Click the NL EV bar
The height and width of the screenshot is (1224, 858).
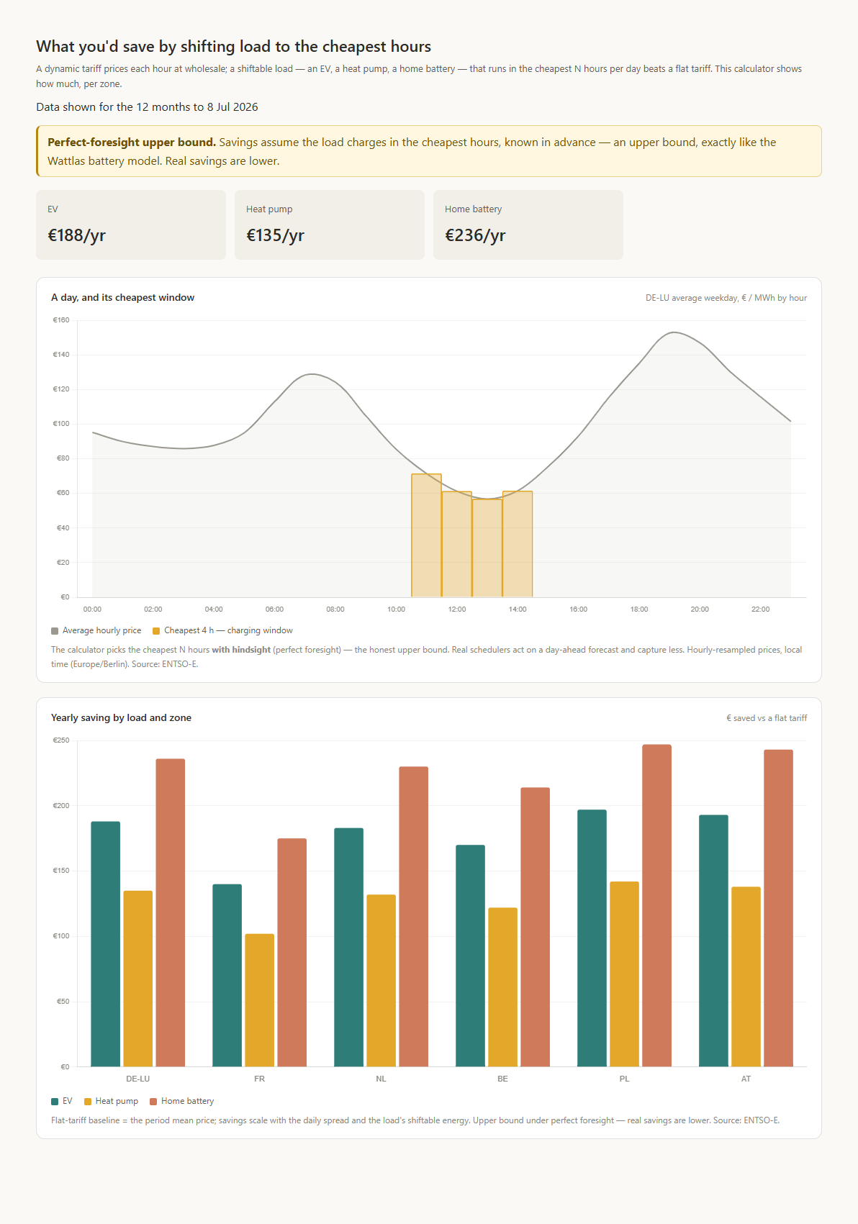point(348,947)
